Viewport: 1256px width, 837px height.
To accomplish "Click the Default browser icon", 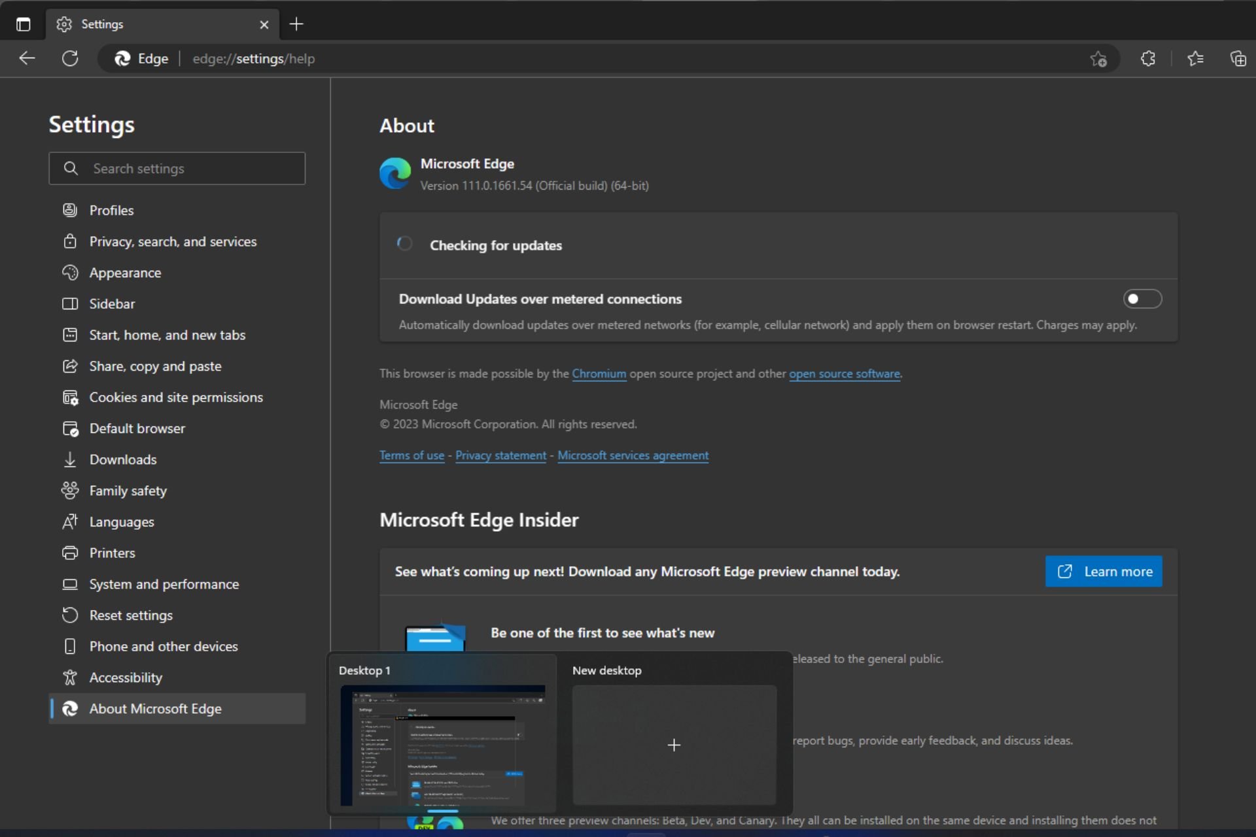I will click(x=70, y=428).
